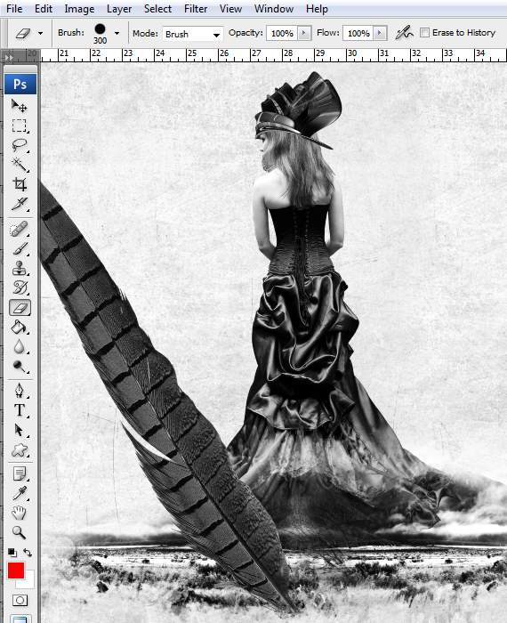
Task: Open the View menu
Action: pyautogui.click(x=230, y=9)
